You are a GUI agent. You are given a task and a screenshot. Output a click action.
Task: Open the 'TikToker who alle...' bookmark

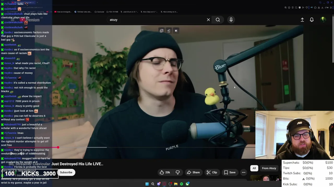[x=83, y=12]
